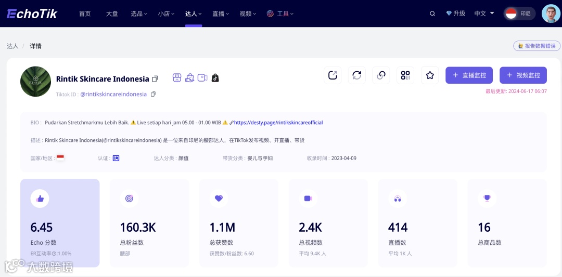Expand the 视频 dropdown menu

tap(248, 14)
